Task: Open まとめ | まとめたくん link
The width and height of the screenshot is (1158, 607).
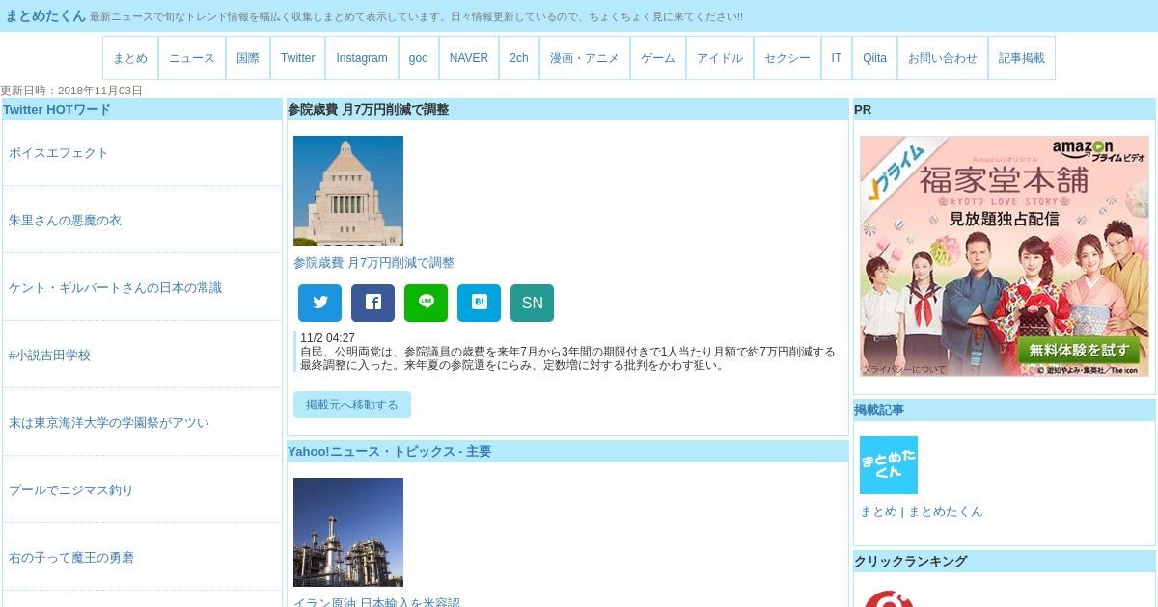Action: [x=922, y=512]
